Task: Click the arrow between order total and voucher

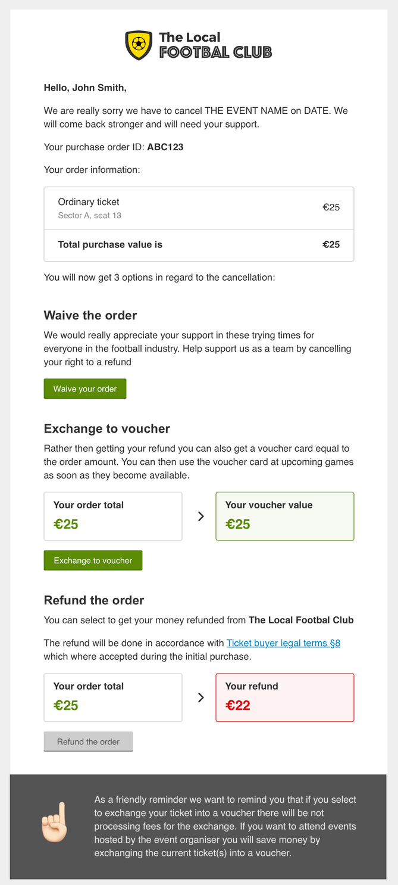Action: [x=200, y=516]
